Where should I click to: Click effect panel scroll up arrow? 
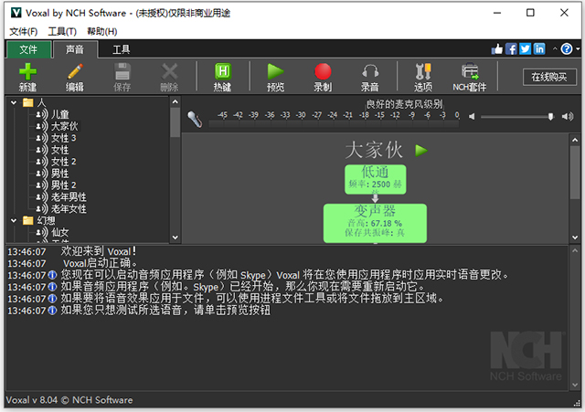(575, 140)
